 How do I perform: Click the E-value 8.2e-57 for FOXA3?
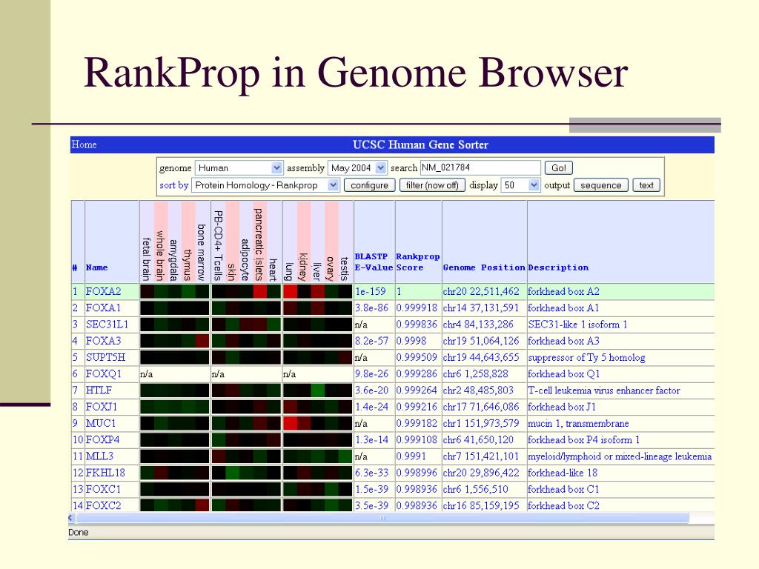(372, 341)
